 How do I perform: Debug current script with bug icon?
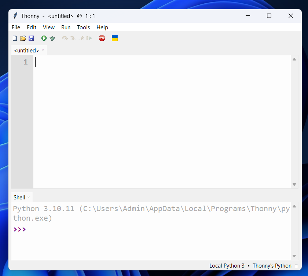[52, 38]
